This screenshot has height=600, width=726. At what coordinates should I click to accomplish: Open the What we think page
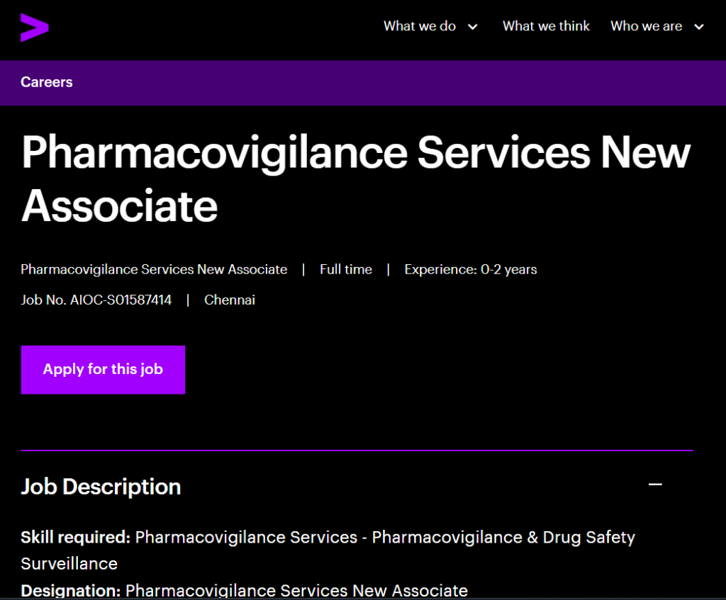tap(546, 26)
